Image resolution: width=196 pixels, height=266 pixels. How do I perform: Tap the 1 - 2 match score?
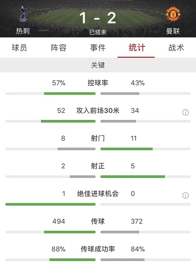pyautogui.click(x=98, y=18)
